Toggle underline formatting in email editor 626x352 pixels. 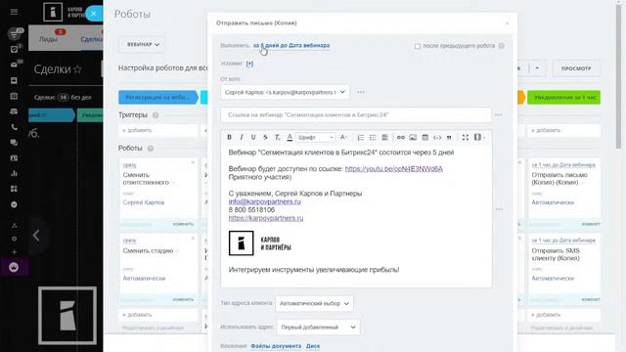(253, 137)
